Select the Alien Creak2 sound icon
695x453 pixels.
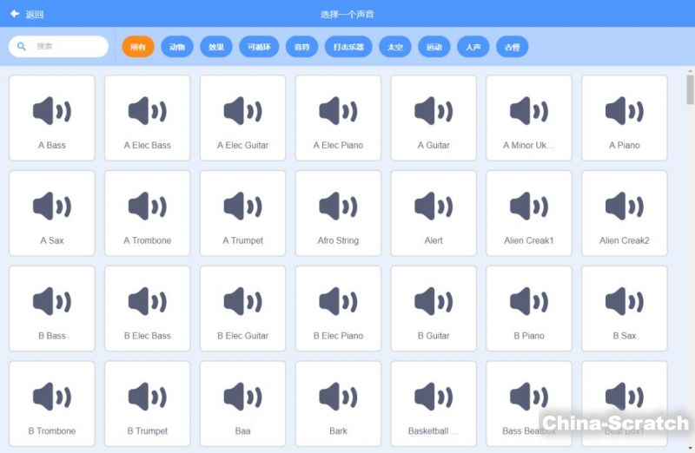click(625, 207)
